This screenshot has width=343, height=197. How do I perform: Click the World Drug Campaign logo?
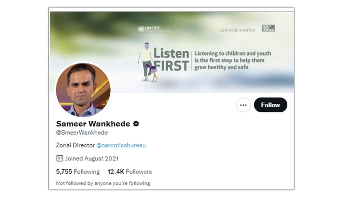[x=268, y=28]
